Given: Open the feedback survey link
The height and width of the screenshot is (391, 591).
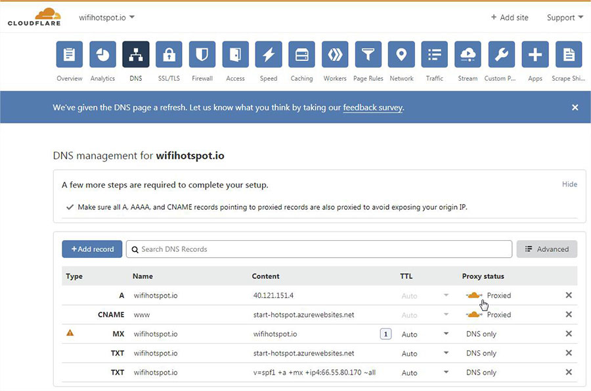Looking at the screenshot, I should tap(372, 107).
